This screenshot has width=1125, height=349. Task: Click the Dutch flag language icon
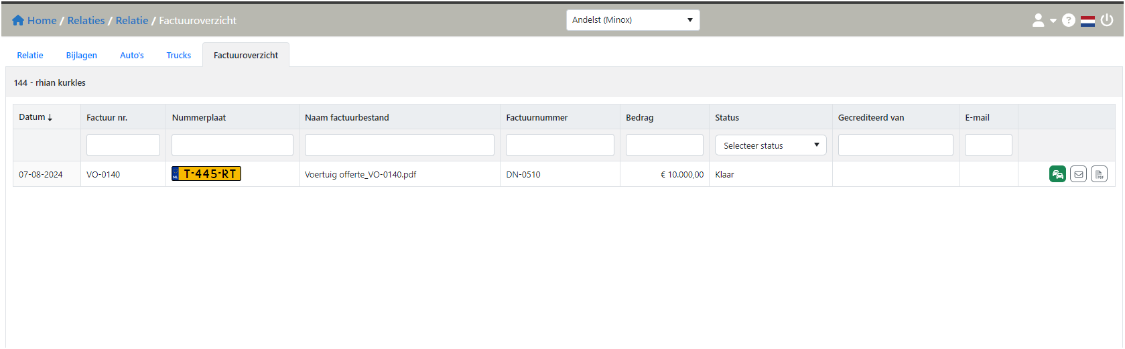pos(1087,20)
